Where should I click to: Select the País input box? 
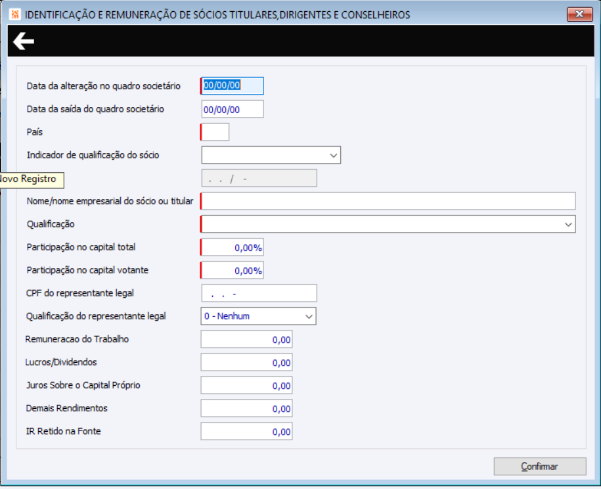[x=215, y=132]
